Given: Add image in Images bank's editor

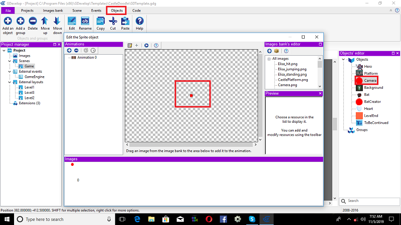Looking at the screenshot, I should point(269,51).
